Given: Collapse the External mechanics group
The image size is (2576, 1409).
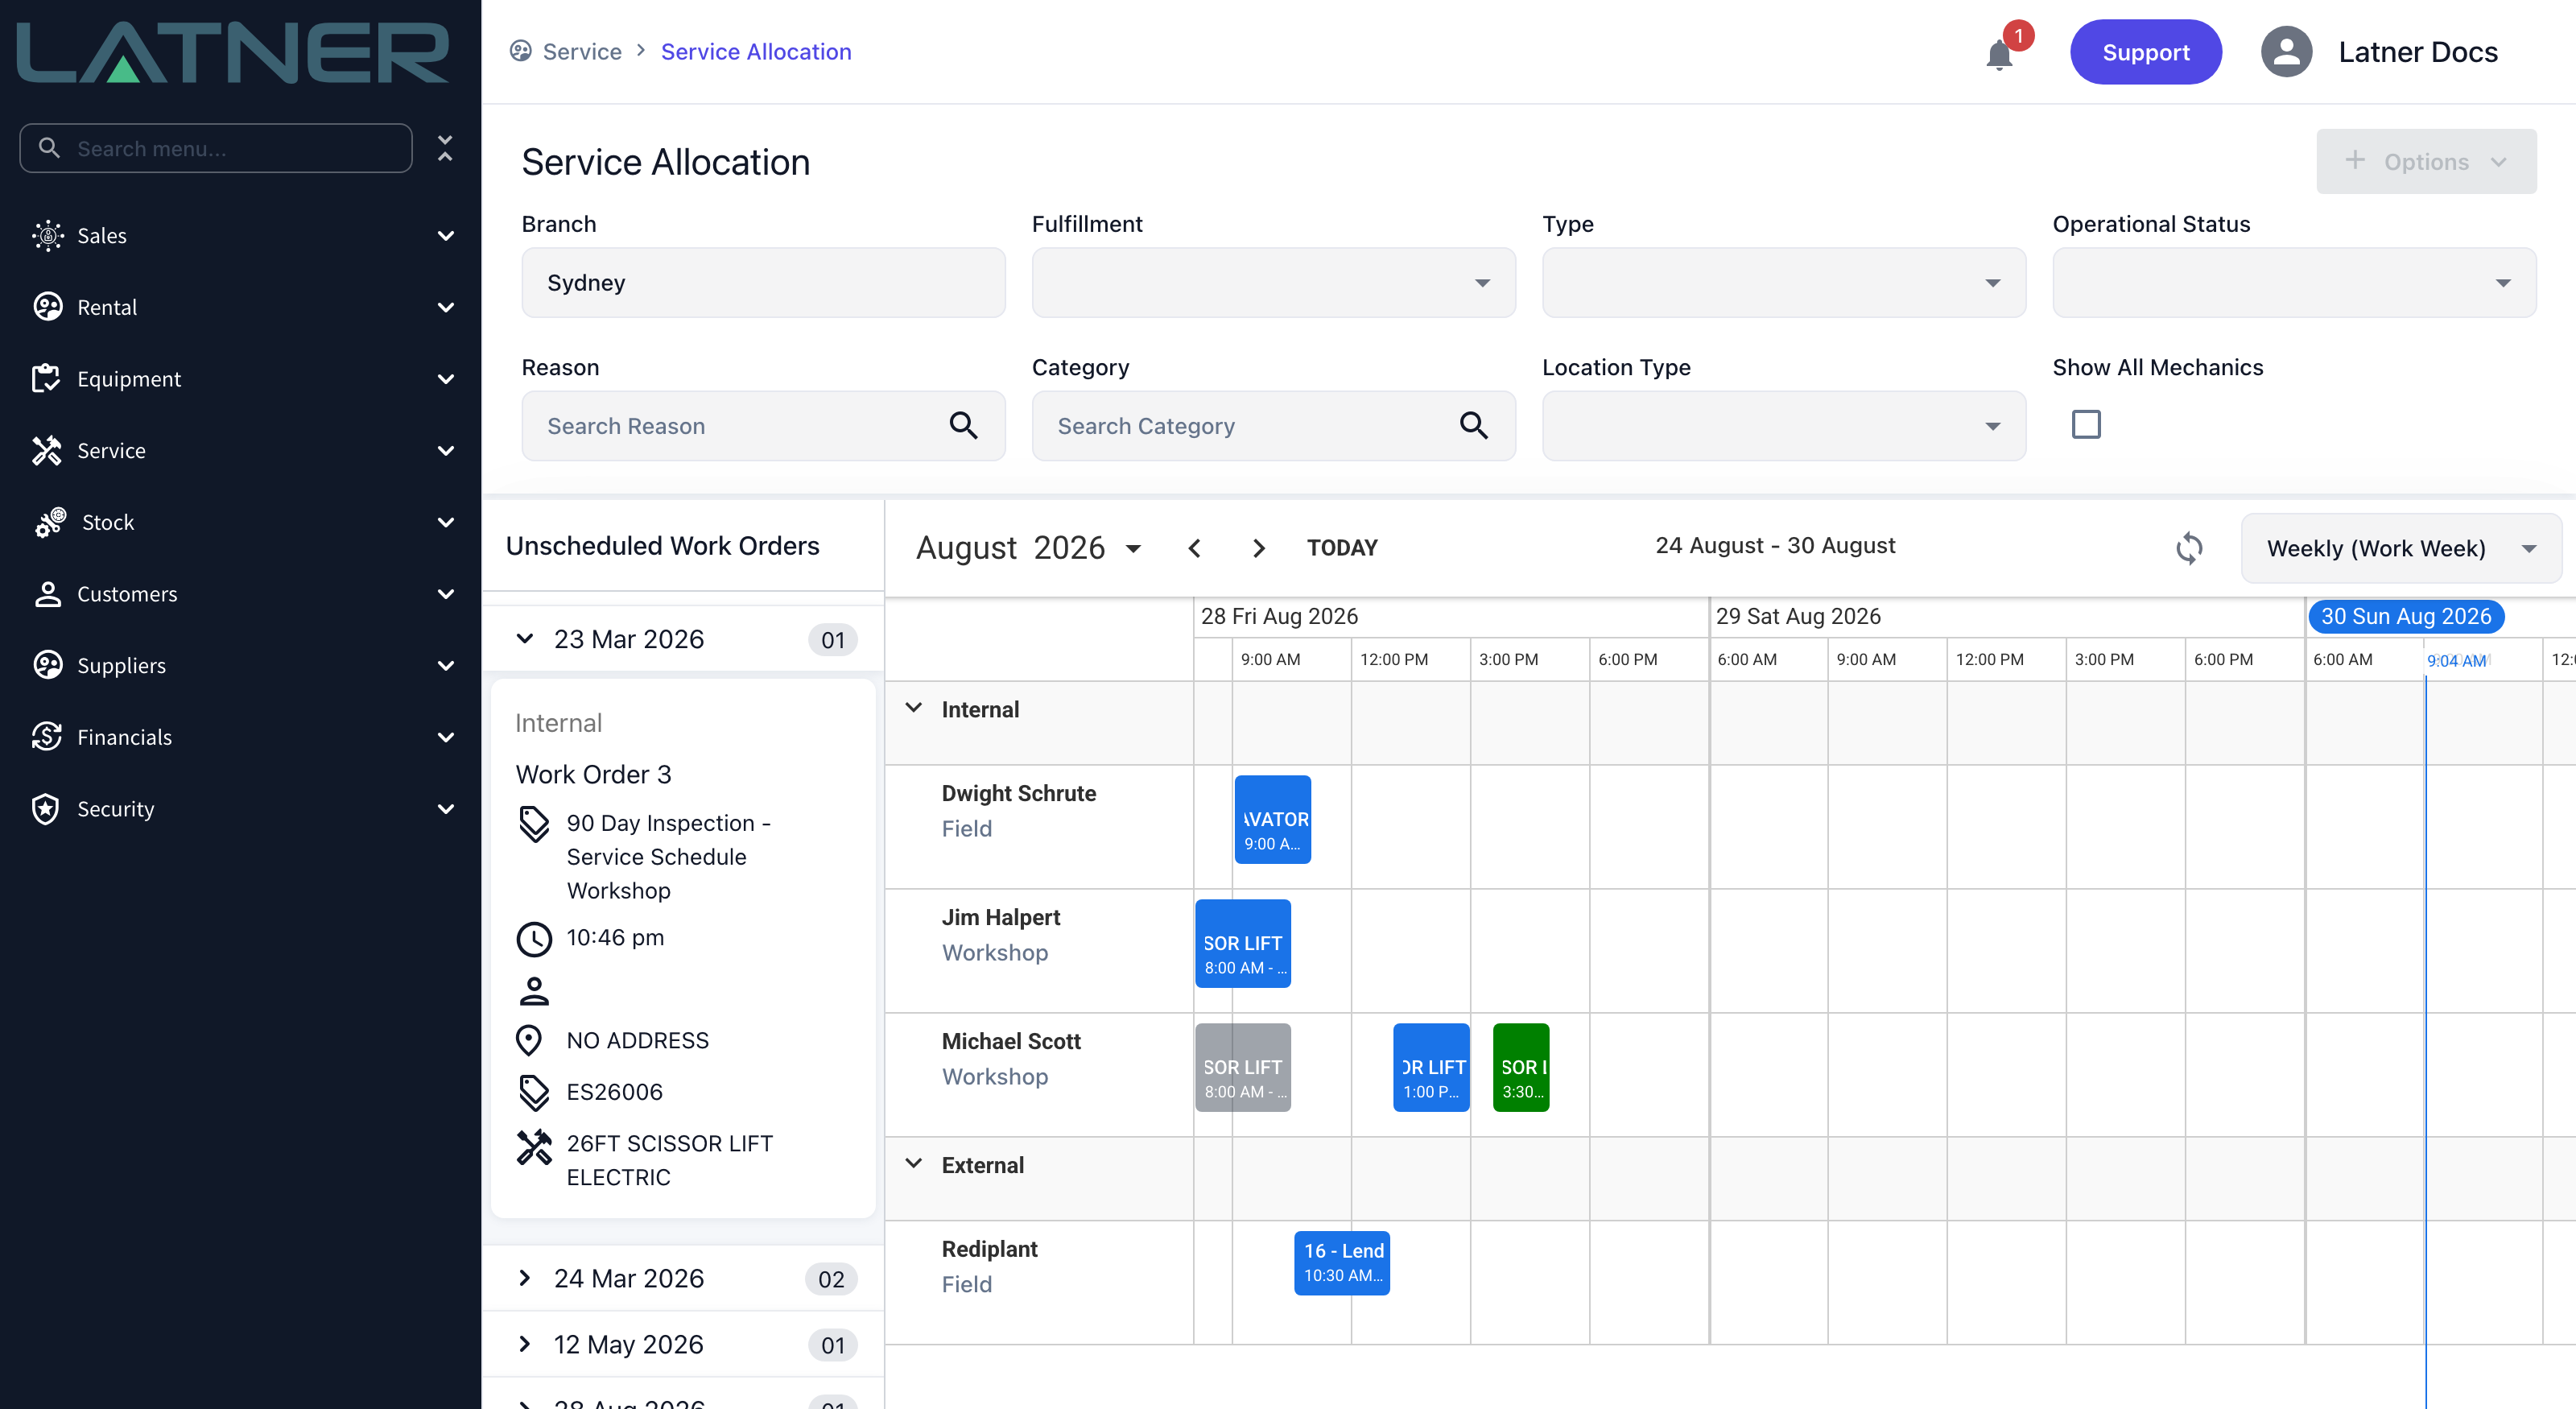Looking at the screenshot, I should (x=913, y=1164).
